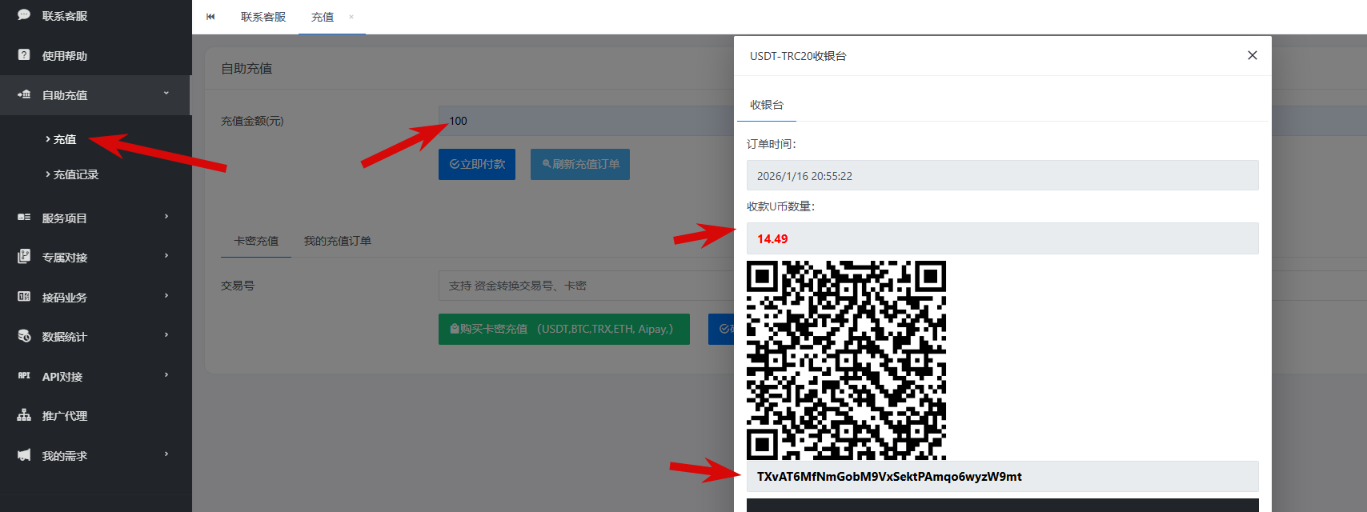Click the green 购买卡密充值 button
Screen dimensions: 1367x512
[x=564, y=329]
